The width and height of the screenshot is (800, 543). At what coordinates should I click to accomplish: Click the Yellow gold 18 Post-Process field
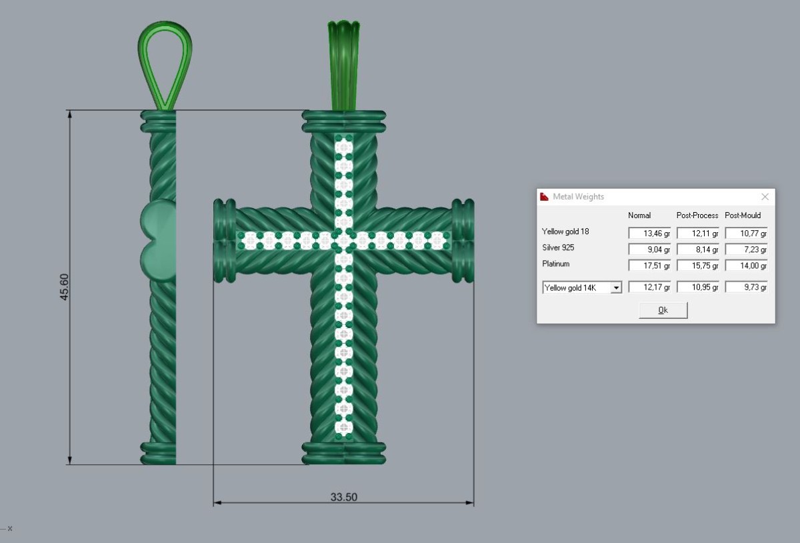[x=698, y=233]
